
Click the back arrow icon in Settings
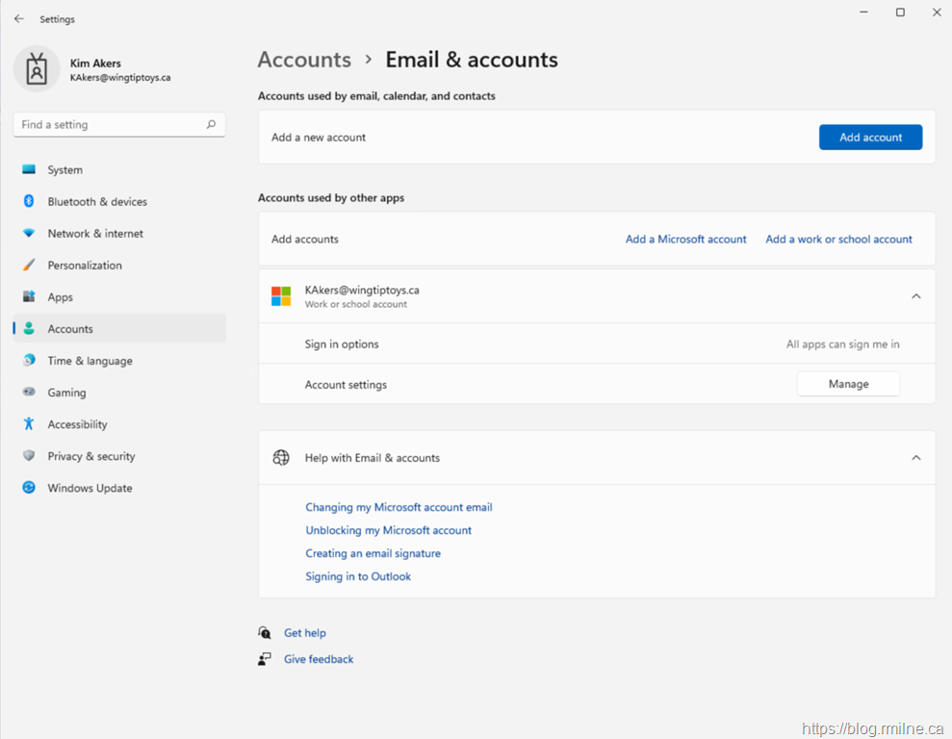(19, 19)
